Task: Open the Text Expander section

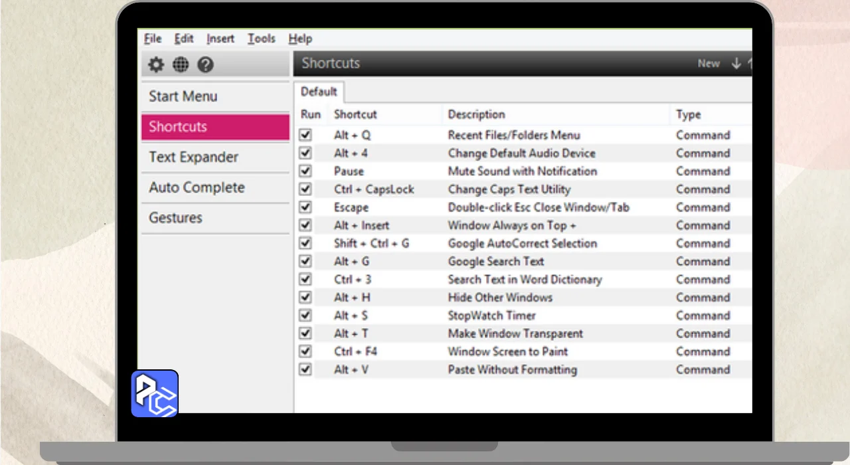Action: tap(193, 157)
